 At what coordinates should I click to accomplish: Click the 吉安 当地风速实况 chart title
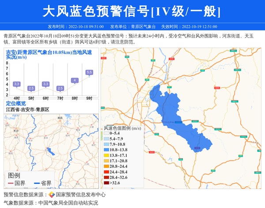[49, 54]
